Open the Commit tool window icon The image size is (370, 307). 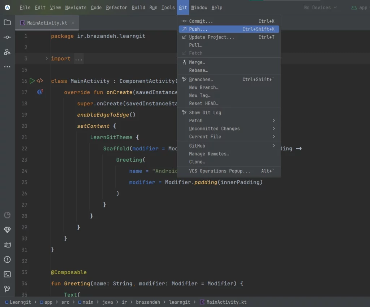7,37
